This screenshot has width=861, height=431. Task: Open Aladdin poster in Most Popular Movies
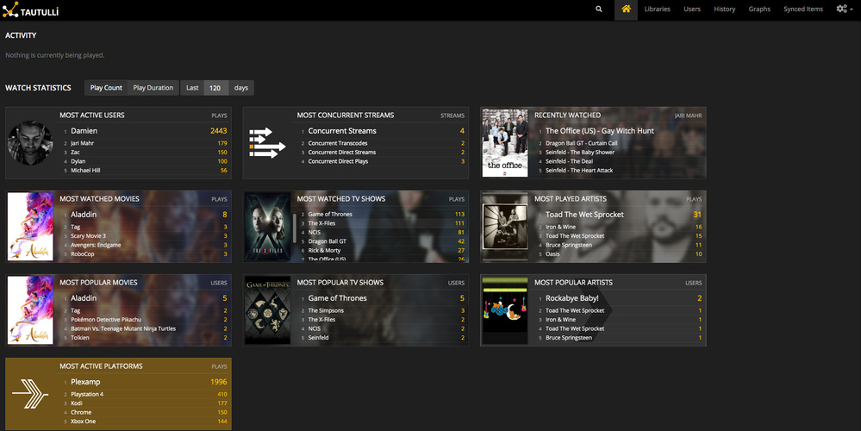pos(30,310)
